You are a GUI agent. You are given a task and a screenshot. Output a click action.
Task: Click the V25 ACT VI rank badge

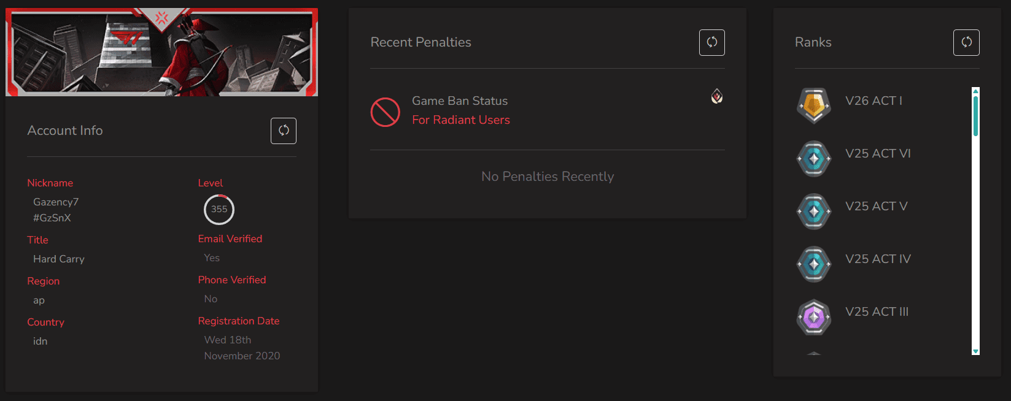click(814, 158)
